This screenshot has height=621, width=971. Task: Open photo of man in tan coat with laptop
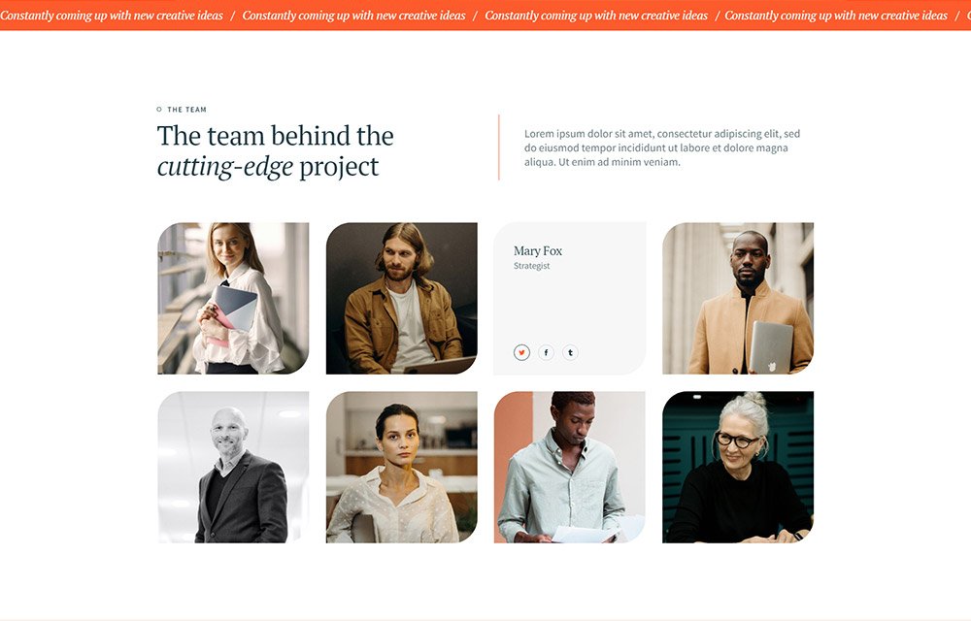coord(738,298)
